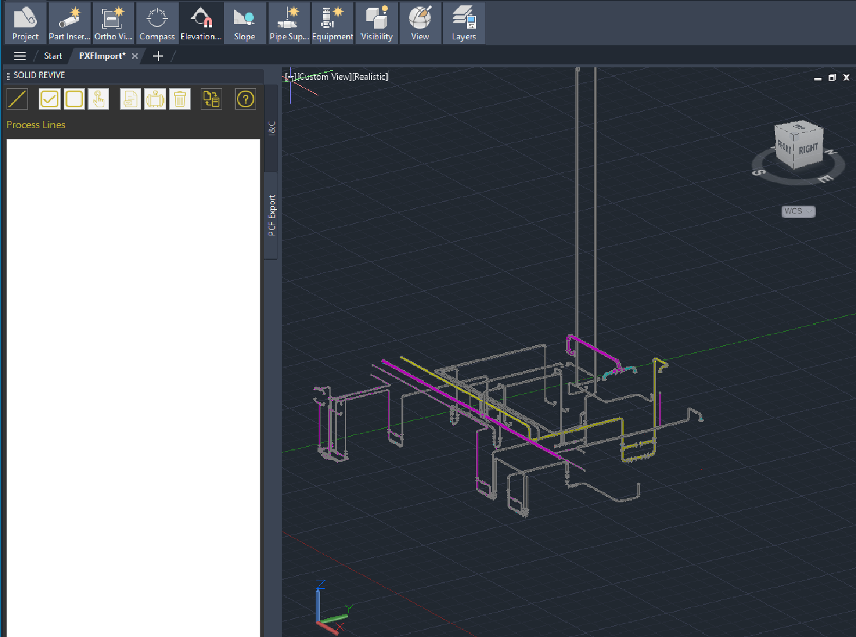Screen dimensions: 856x637
Task: Open the View toolbar button
Action: pos(420,23)
